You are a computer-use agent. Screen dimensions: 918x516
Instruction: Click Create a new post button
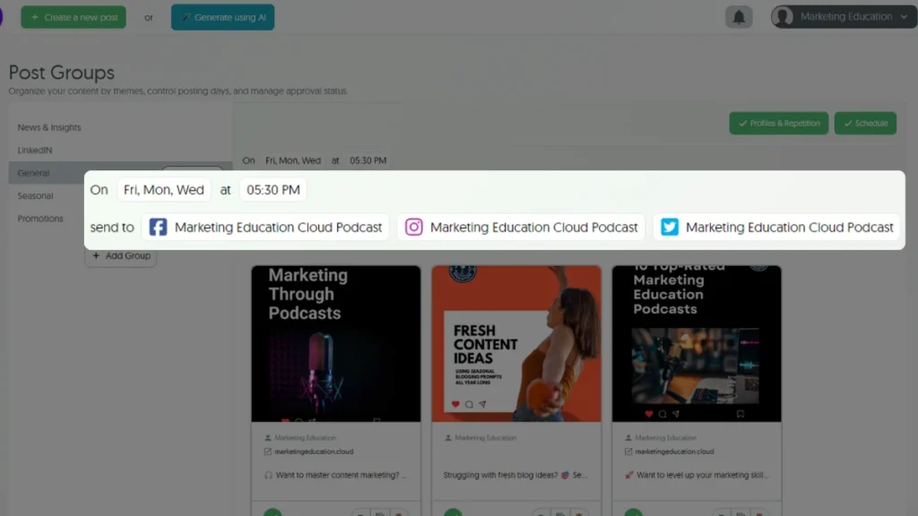point(74,17)
